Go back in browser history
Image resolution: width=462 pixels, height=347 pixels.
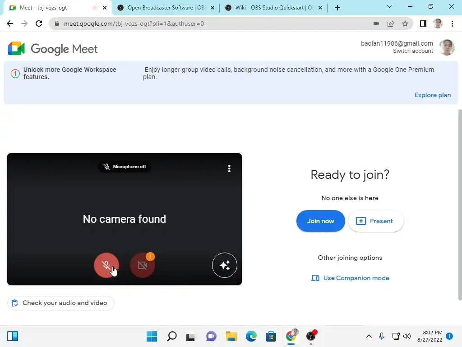coord(10,23)
